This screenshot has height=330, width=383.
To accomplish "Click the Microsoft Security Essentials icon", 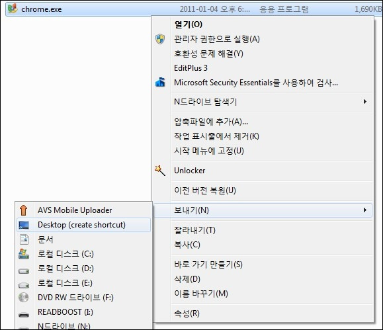I will 160,82.
